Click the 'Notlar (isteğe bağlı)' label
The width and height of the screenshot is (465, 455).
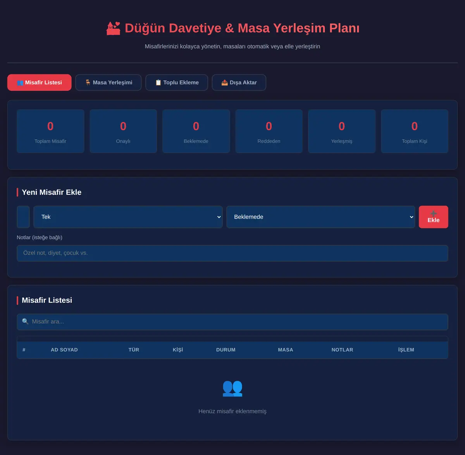(x=40, y=238)
